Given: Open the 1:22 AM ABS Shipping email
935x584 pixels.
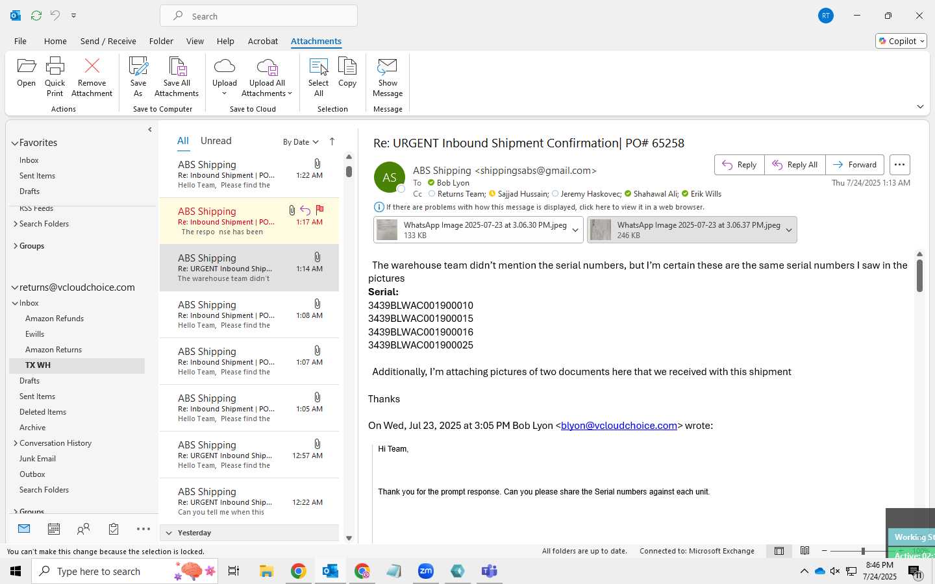Looking at the screenshot, I should pos(249,175).
